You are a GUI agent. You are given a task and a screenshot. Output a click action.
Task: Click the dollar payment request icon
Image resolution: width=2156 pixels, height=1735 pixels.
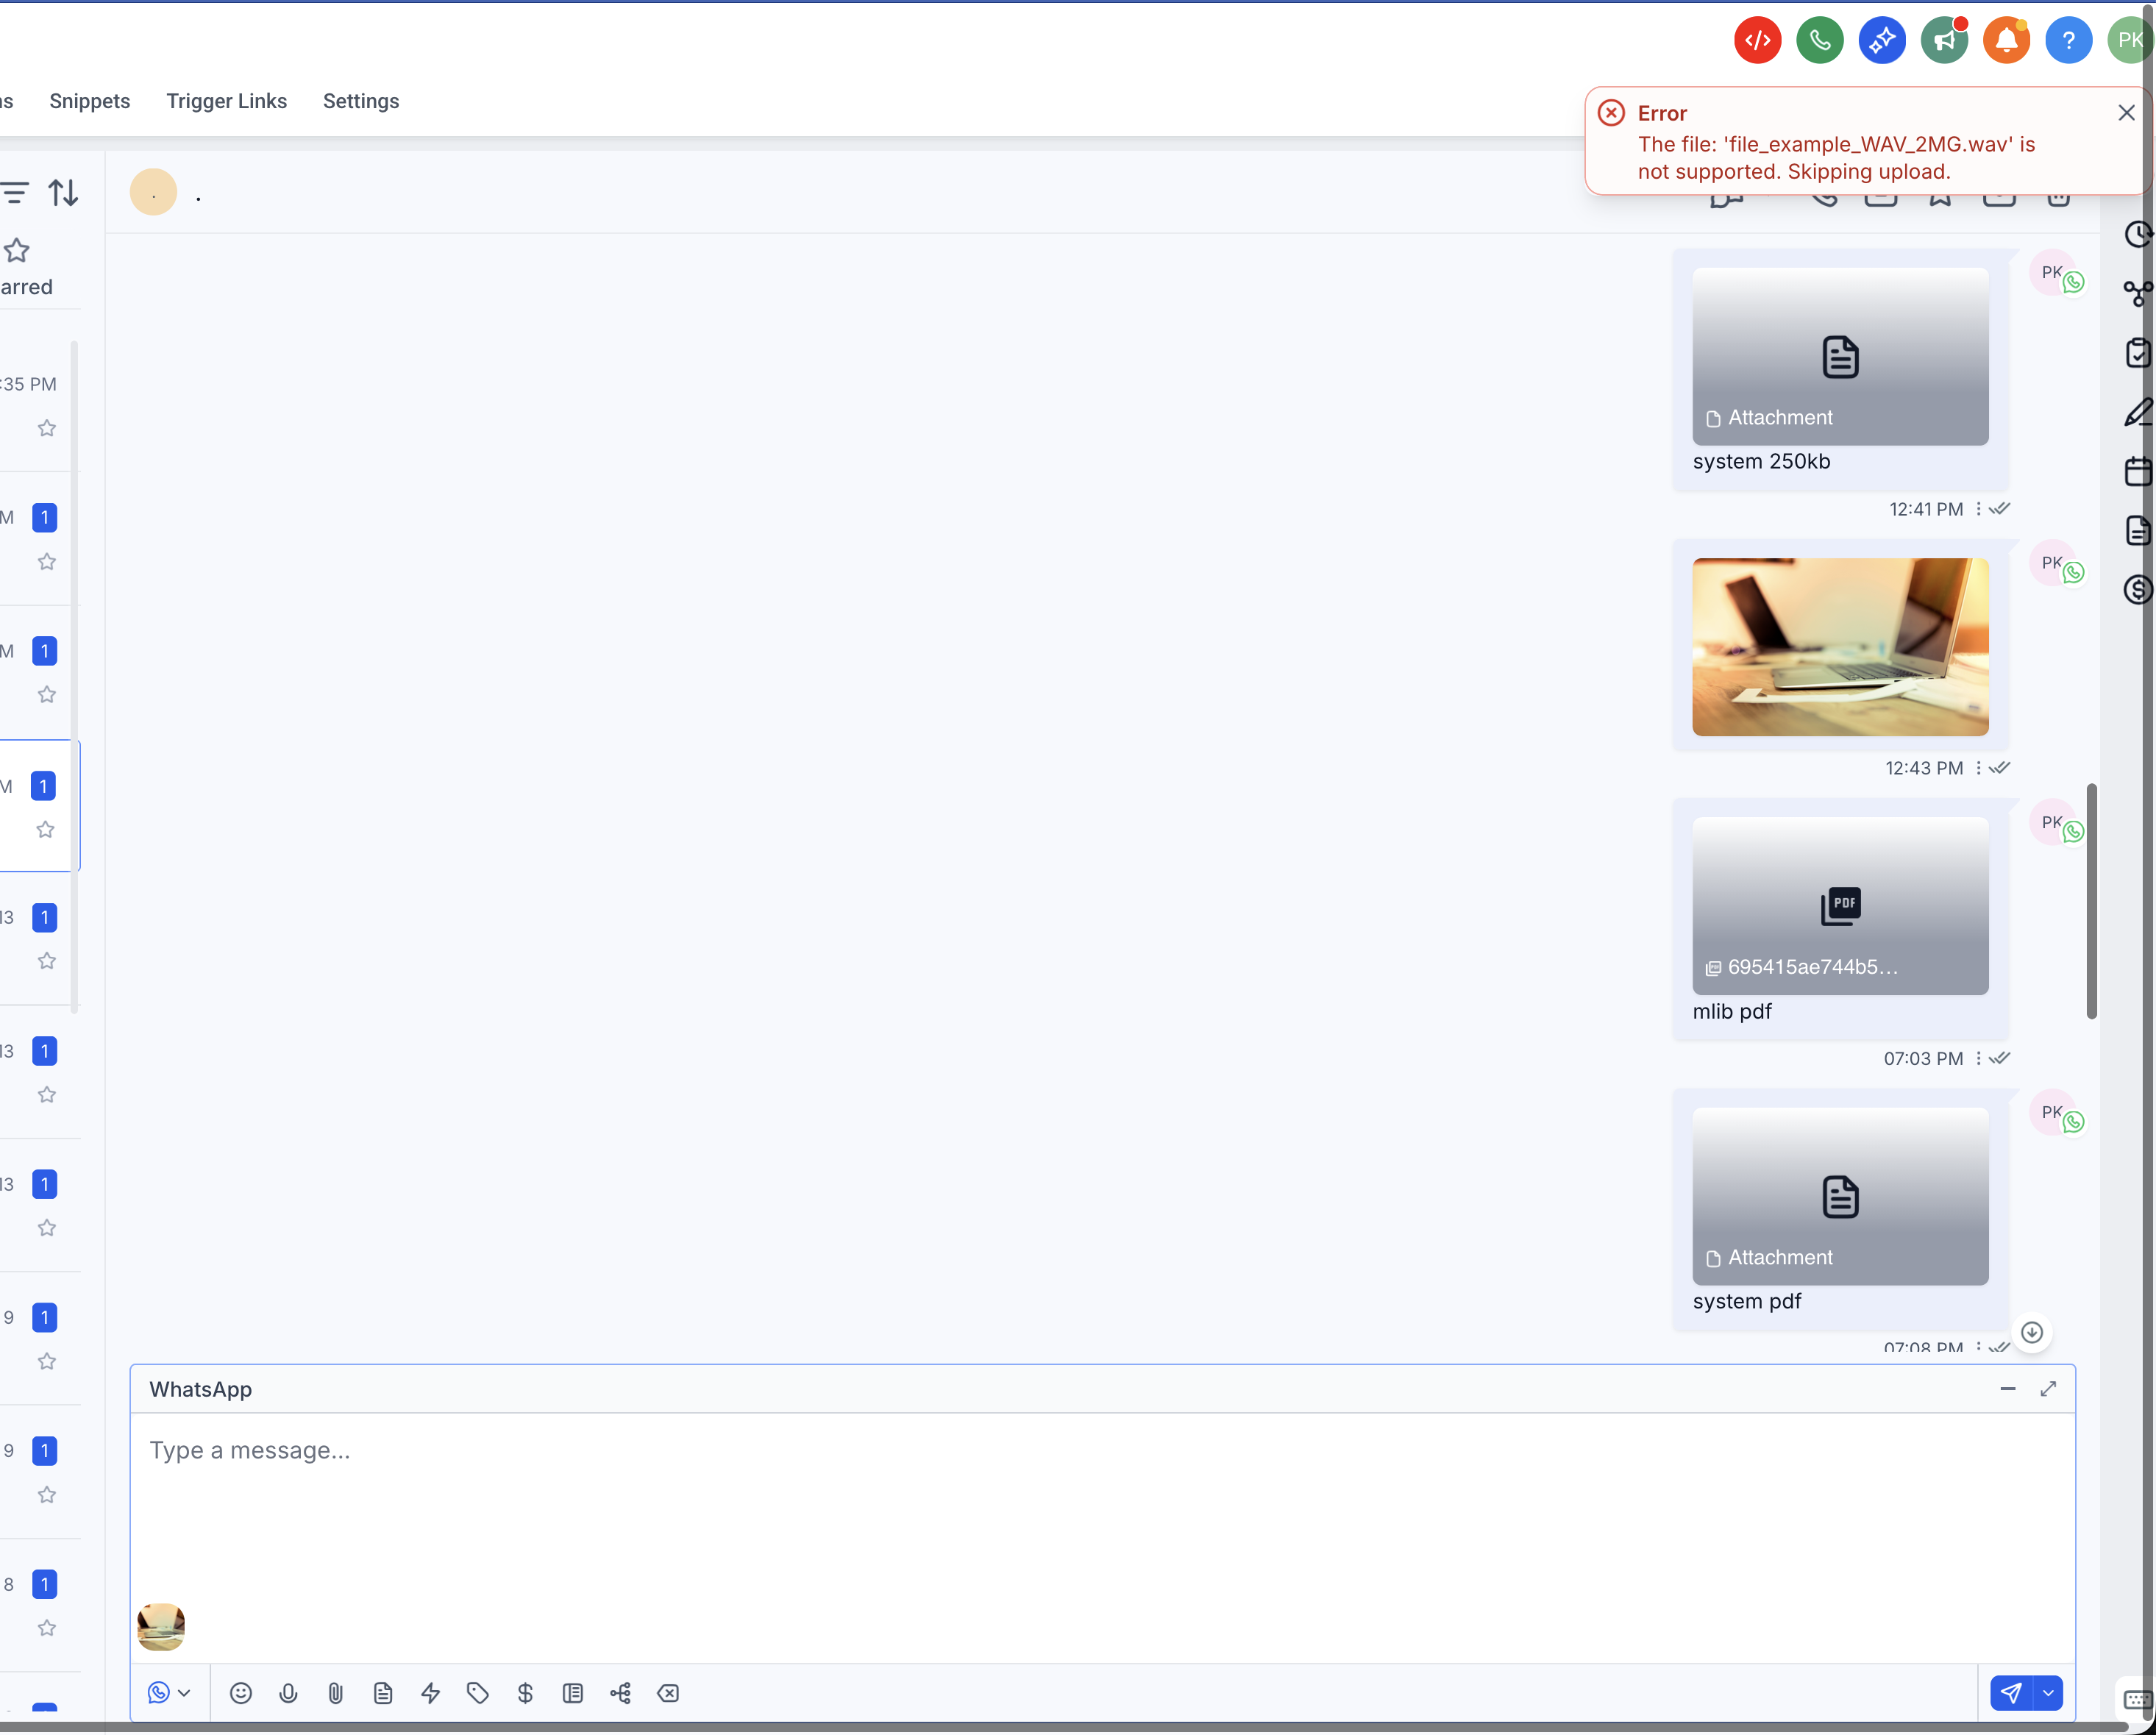point(525,1693)
